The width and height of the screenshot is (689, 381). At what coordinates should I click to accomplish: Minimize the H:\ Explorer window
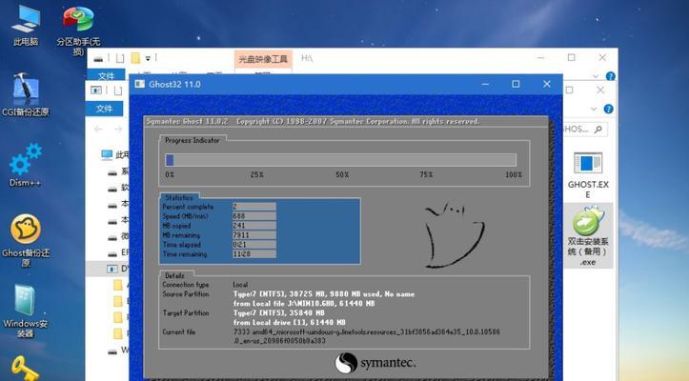541,57
